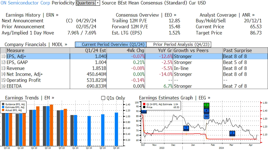Click the -12.6% YoY growth cell

166,57
